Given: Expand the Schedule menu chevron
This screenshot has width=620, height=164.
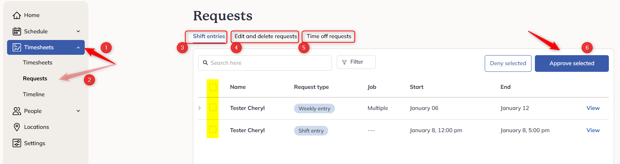Looking at the screenshot, I should pos(78,31).
